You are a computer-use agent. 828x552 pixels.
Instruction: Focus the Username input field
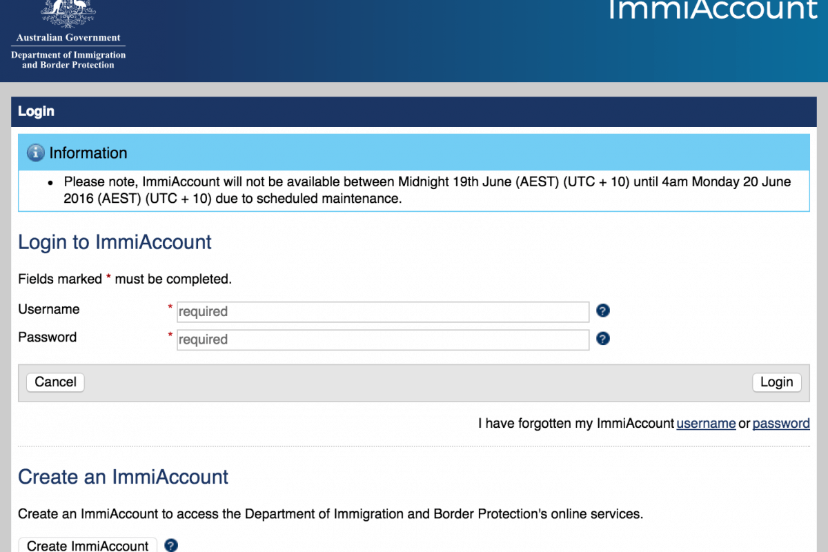coord(383,312)
